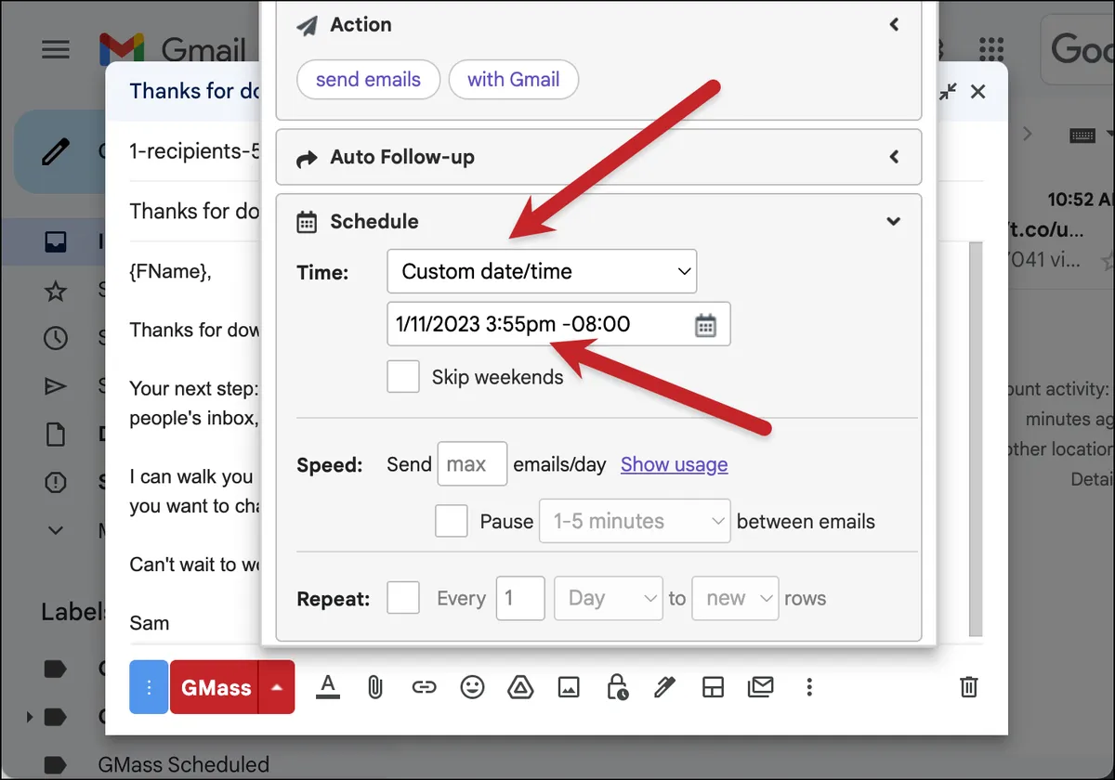This screenshot has height=780, width=1115.
Task: Open GMass settings arrow dropdown
Action: coord(277,687)
